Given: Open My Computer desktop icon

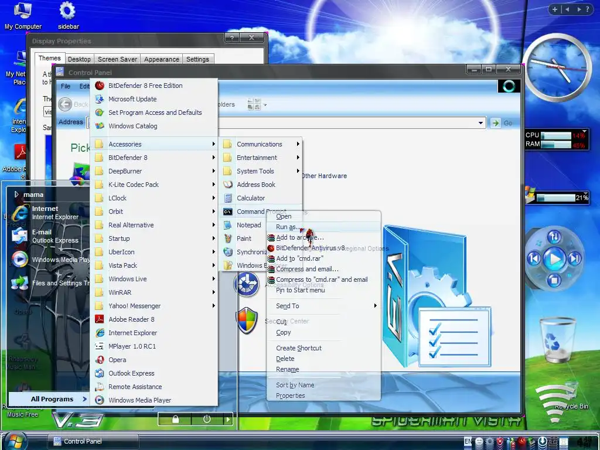Looking at the screenshot, I should click(23, 16).
